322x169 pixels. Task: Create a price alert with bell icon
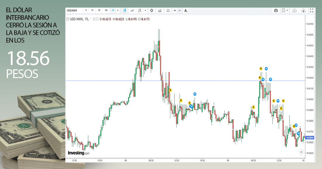point(186,10)
